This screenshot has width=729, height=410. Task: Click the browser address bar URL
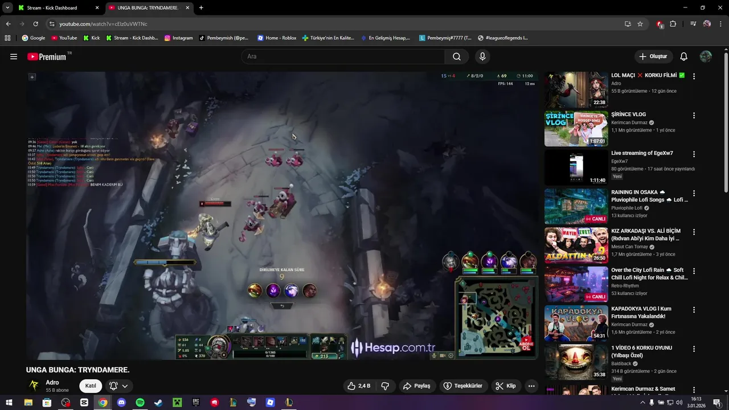pyautogui.click(x=103, y=24)
